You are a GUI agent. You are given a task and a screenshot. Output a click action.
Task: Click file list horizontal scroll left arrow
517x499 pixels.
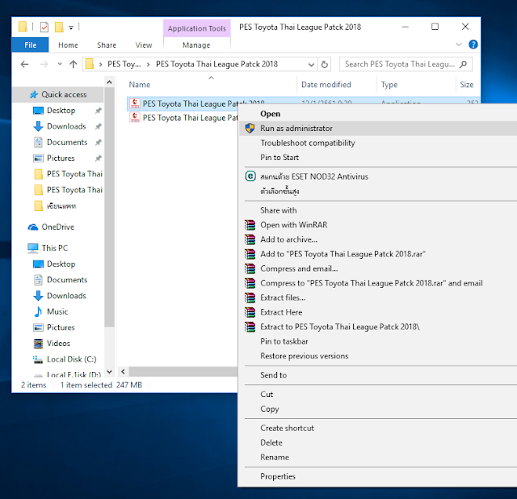point(123,371)
